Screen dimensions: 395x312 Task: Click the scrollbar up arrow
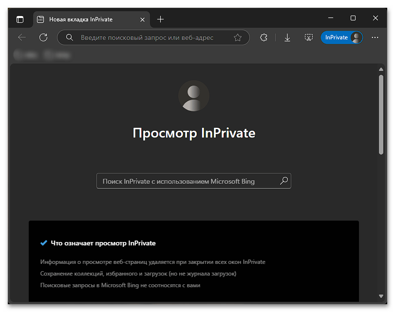381,69
